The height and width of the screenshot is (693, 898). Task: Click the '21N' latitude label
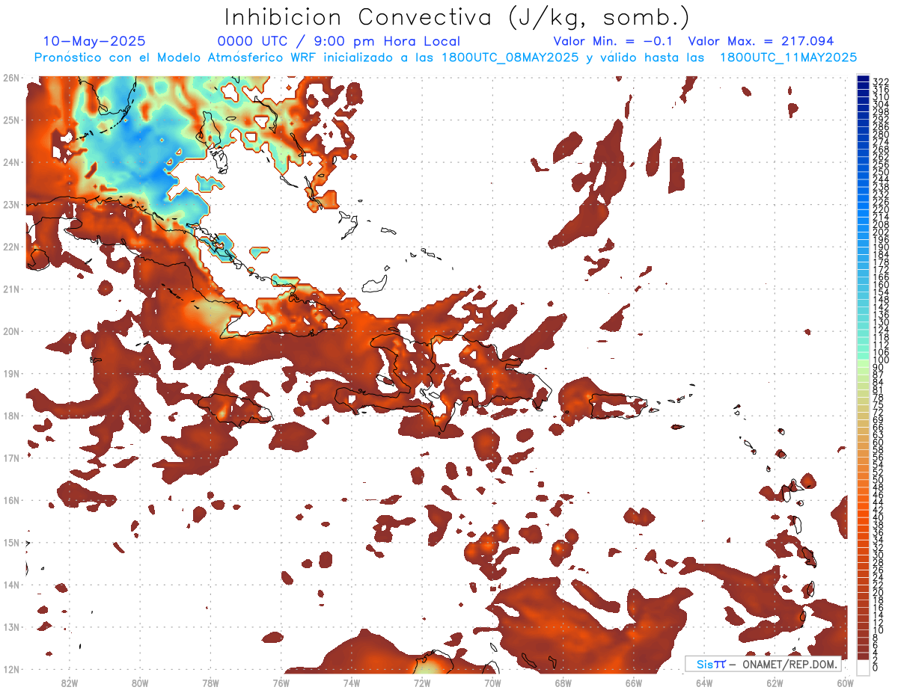(x=10, y=289)
